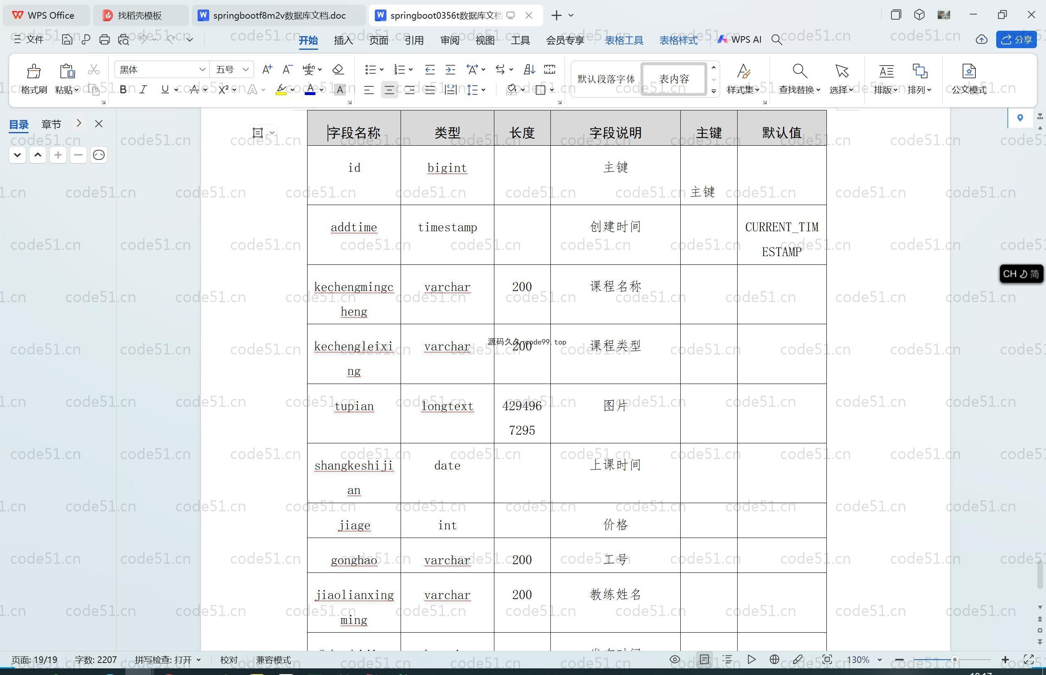Decrease indent icon
1046x675 pixels.
pos(430,69)
